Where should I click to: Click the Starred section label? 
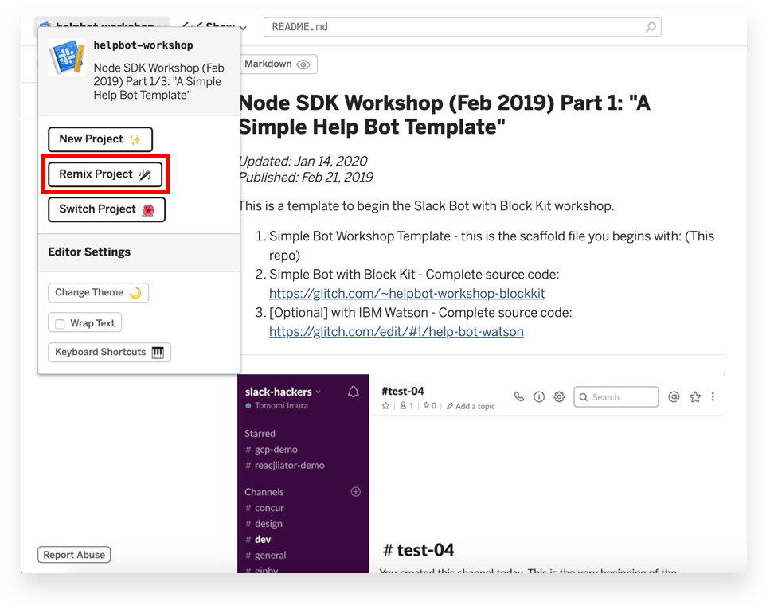click(260, 434)
